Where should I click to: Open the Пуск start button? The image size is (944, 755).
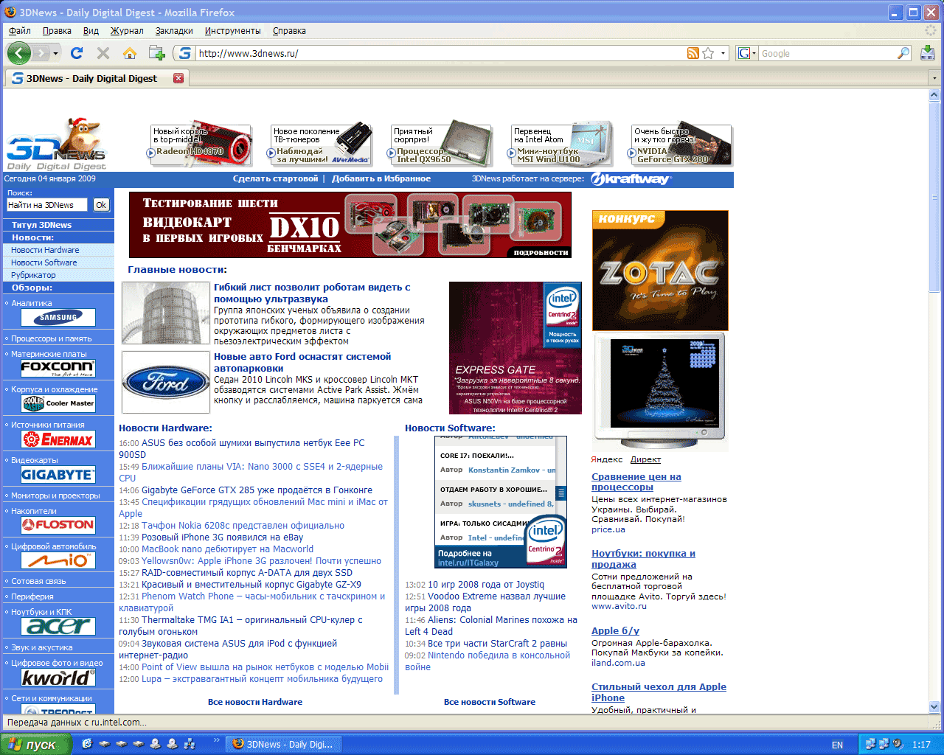click(x=35, y=745)
